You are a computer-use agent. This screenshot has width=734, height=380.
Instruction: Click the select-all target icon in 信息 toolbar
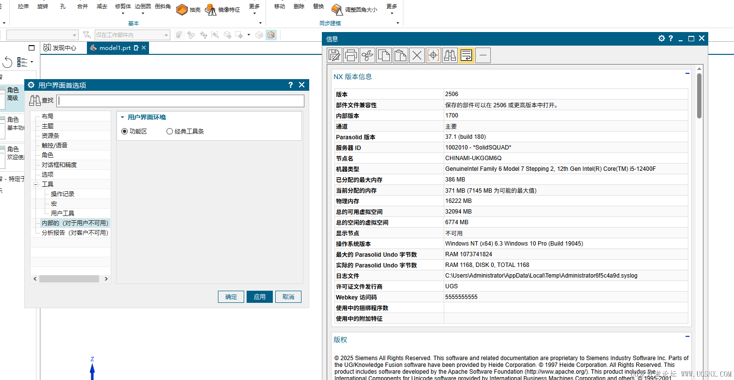click(x=434, y=55)
